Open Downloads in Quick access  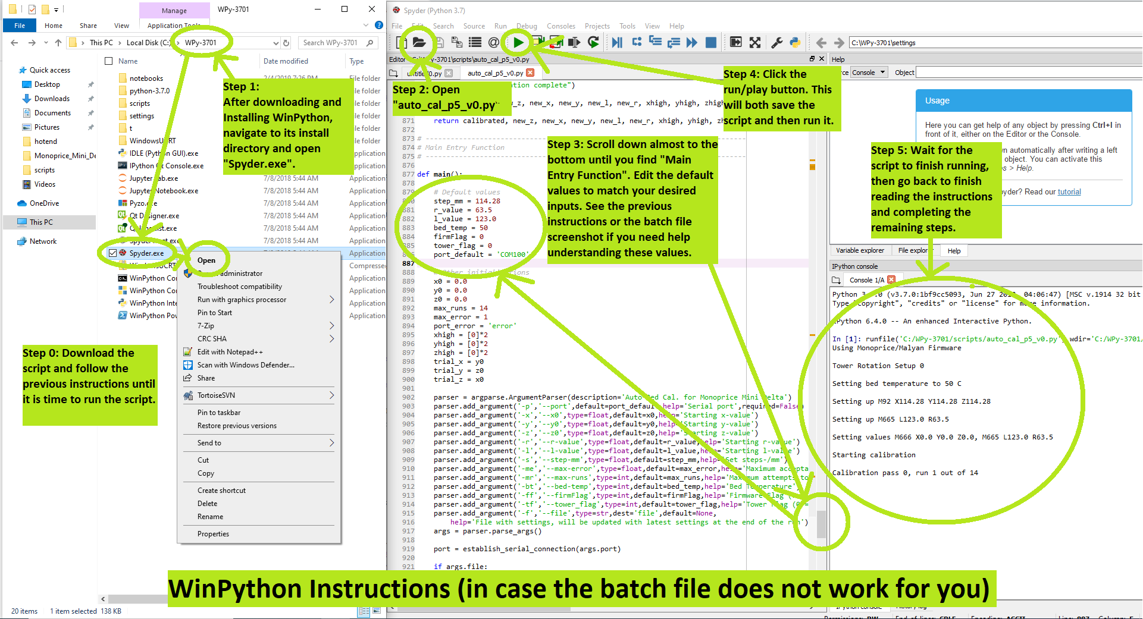52,98
